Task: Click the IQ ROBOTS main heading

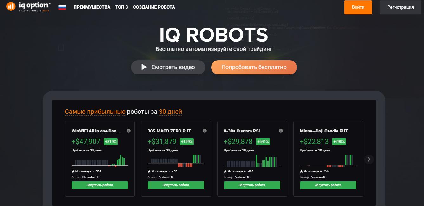Action: pos(214,35)
